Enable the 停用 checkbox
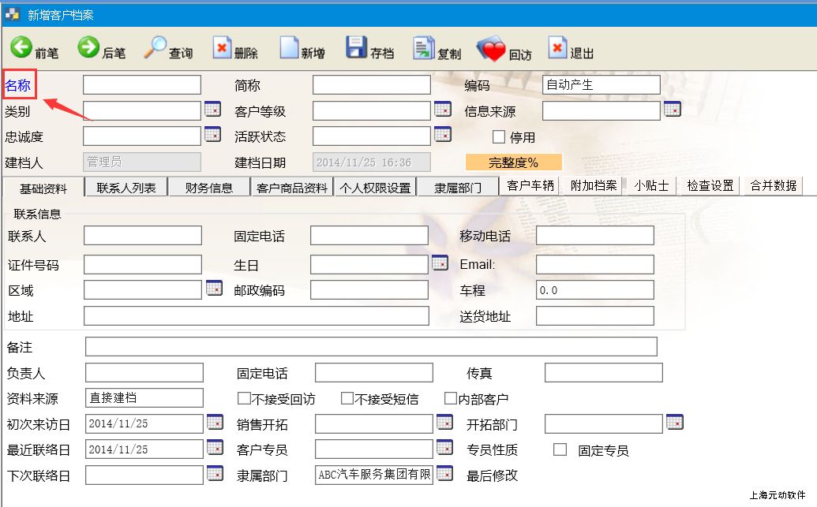Screen dimensions: 817x507 point(499,137)
